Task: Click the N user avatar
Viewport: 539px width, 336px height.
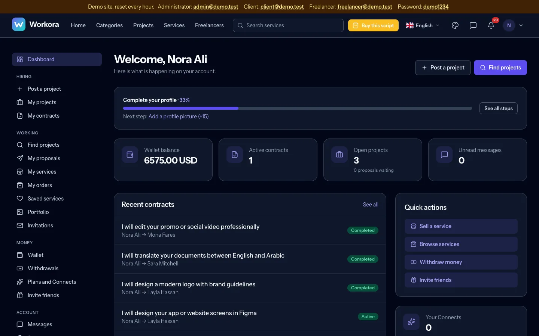Action: coord(509,25)
